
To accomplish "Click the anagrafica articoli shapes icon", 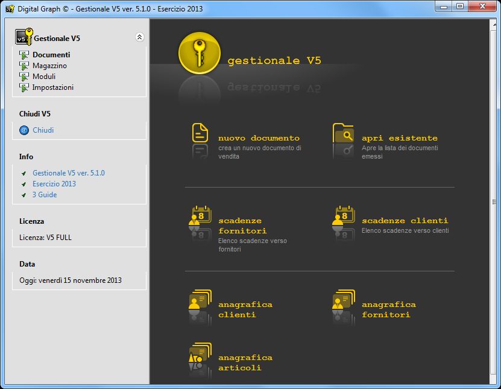I will [x=200, y=352].
